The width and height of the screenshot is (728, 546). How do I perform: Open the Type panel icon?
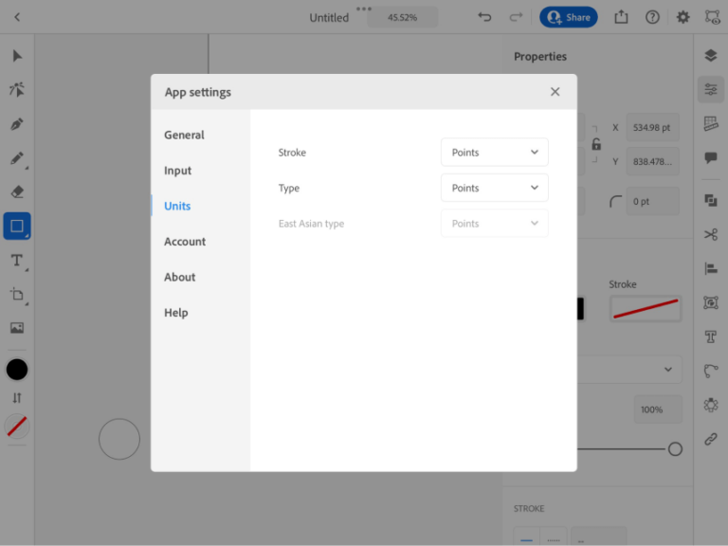click(x=711, y=337)
